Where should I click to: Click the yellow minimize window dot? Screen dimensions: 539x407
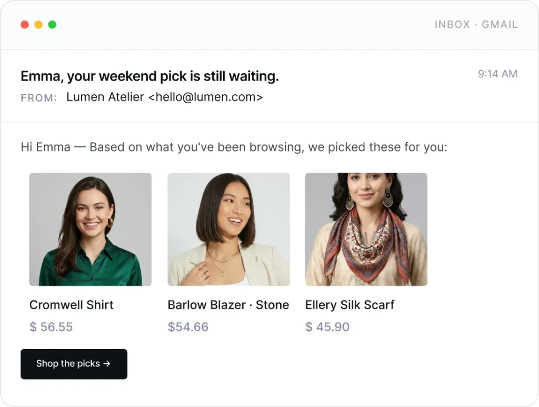[x=38, y=24]
